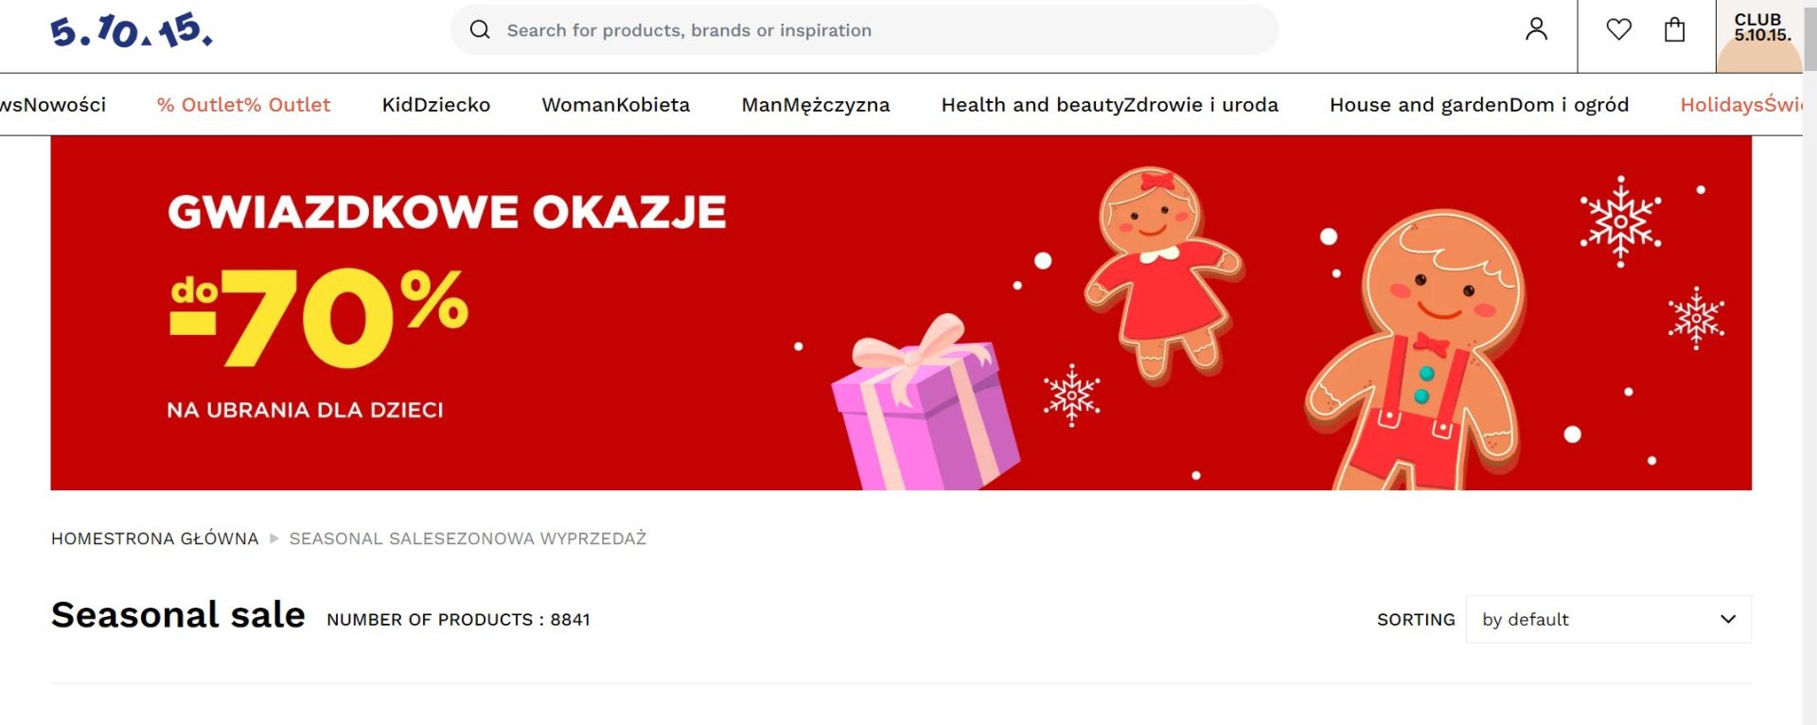Click the breadcrumb arrow separator
This screenshot has width=1817, height=725.
click(274, 539)
